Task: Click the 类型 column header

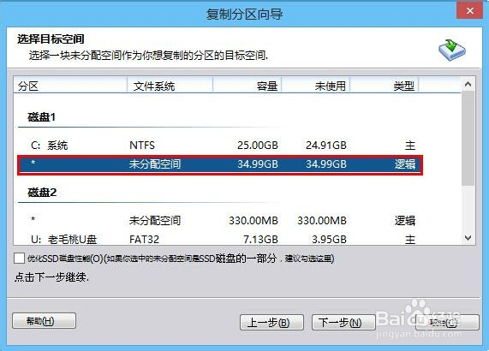Action: 385,86
